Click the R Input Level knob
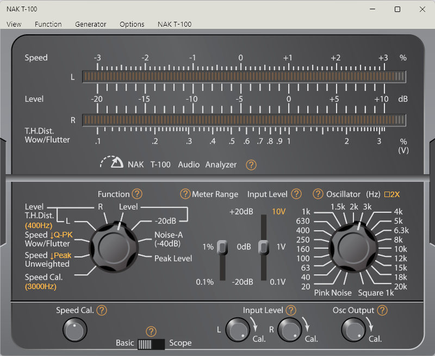 [290, 330]
